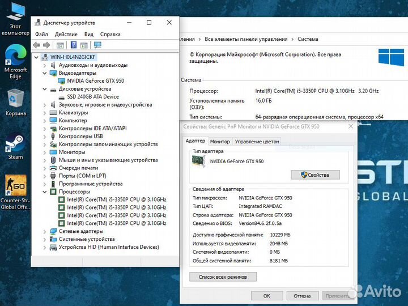Open the Файл menu
Screen dimensions: 408x306
pyautogui.click(x=41, y=35)
